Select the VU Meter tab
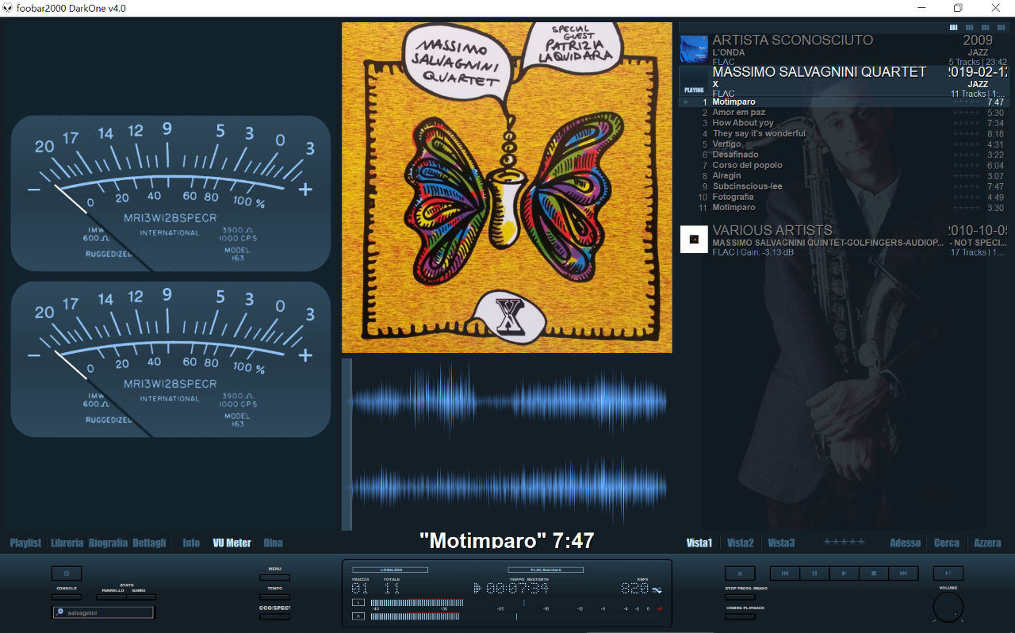 point(232,543)
